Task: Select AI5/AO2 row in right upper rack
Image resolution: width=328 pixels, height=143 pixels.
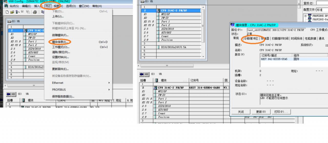Action: point(171,33)
